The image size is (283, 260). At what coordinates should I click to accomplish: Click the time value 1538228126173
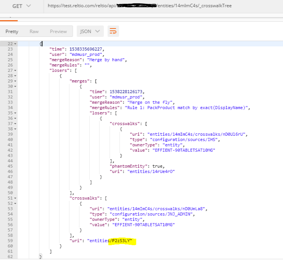tap(126, 92)
